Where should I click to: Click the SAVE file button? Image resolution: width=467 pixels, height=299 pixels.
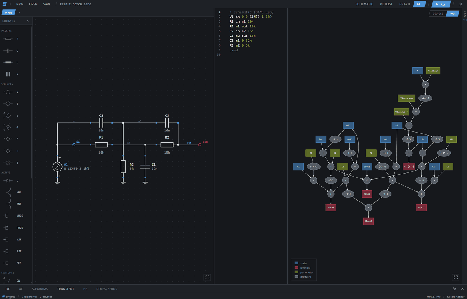point(47,4)
